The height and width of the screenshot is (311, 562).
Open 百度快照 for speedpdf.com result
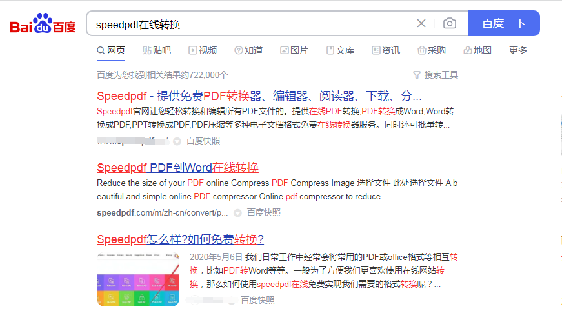tap(264, 212)
